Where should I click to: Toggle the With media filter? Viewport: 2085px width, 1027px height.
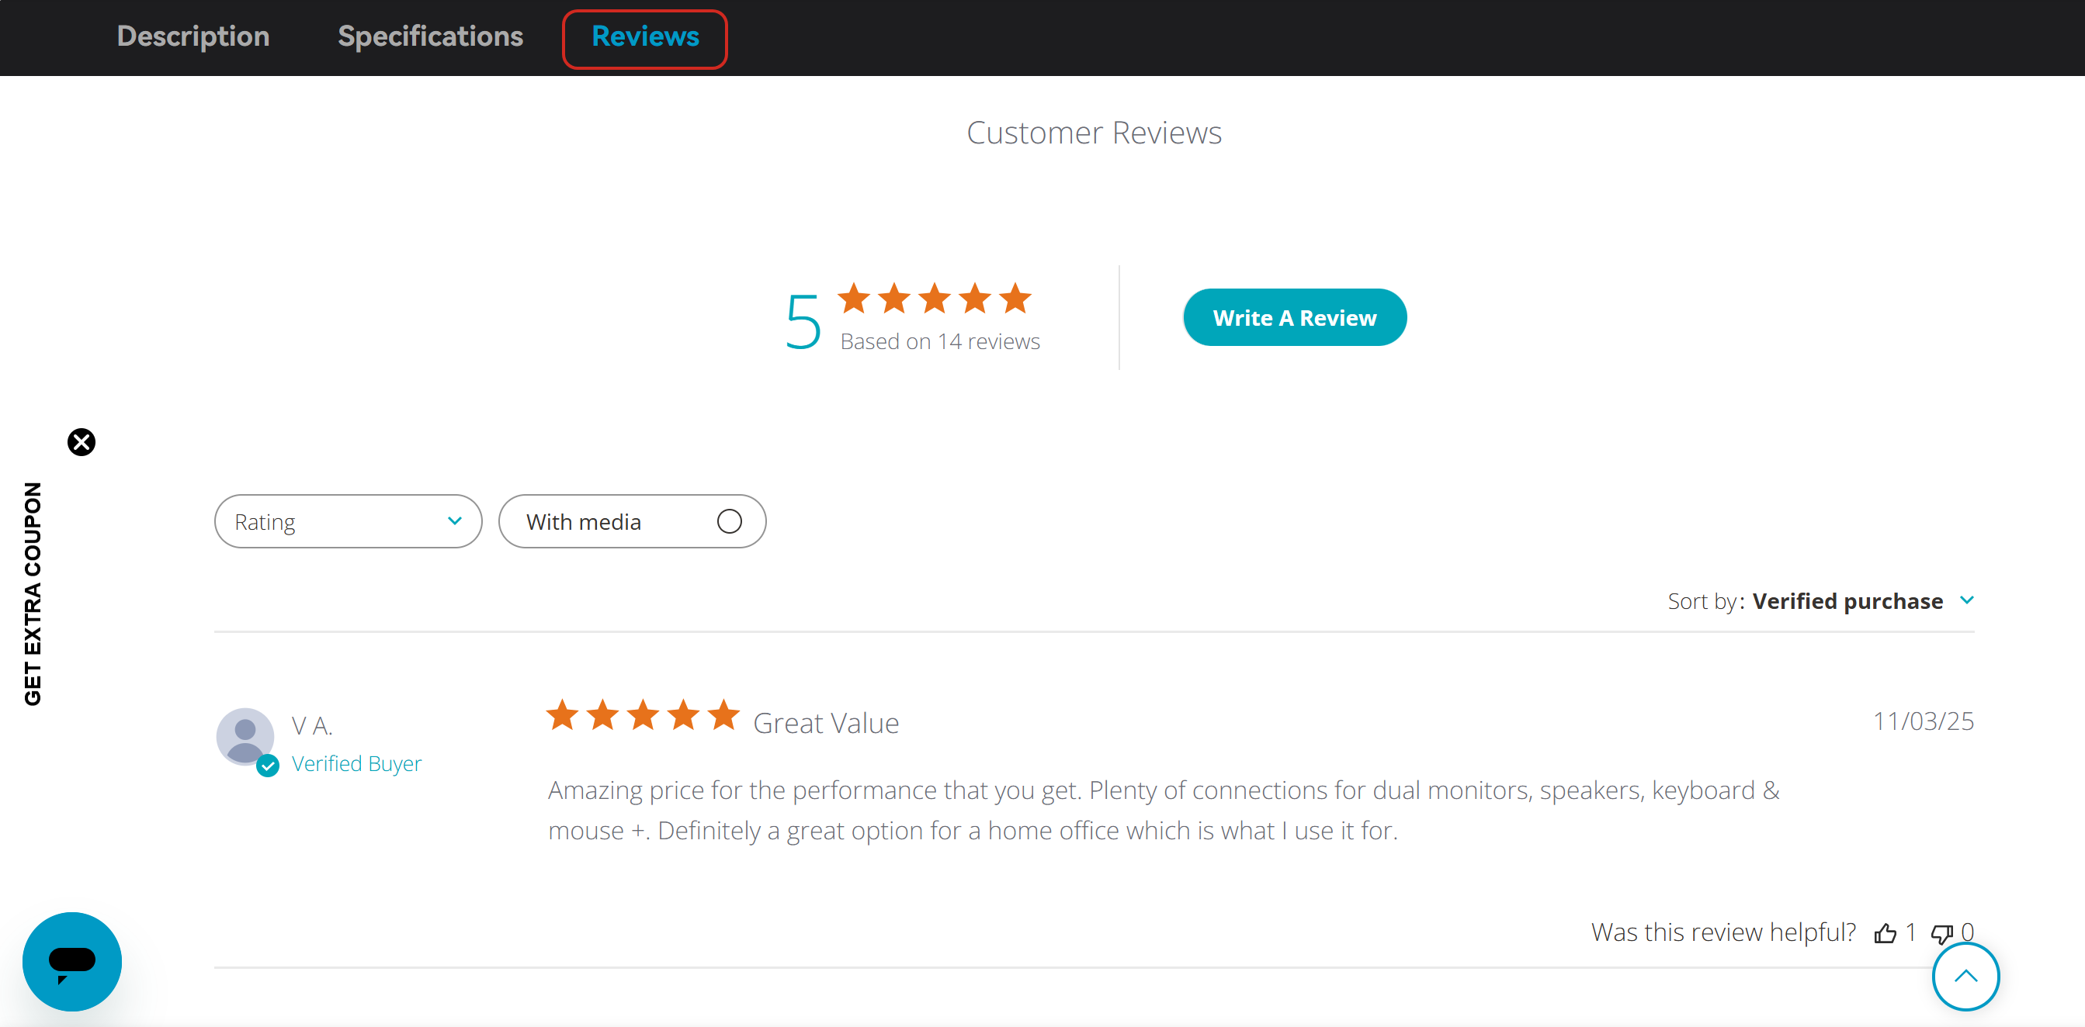(631, 521)
